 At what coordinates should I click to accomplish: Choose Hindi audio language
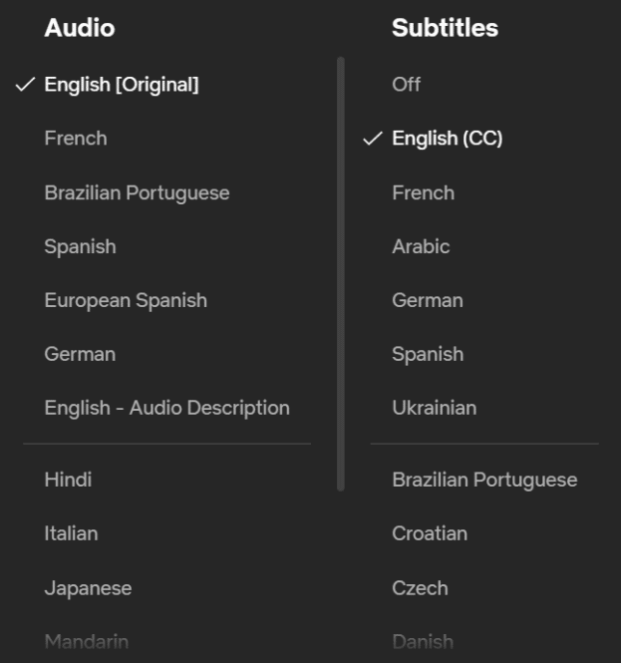pyautogui.click(x=68, y=480)
